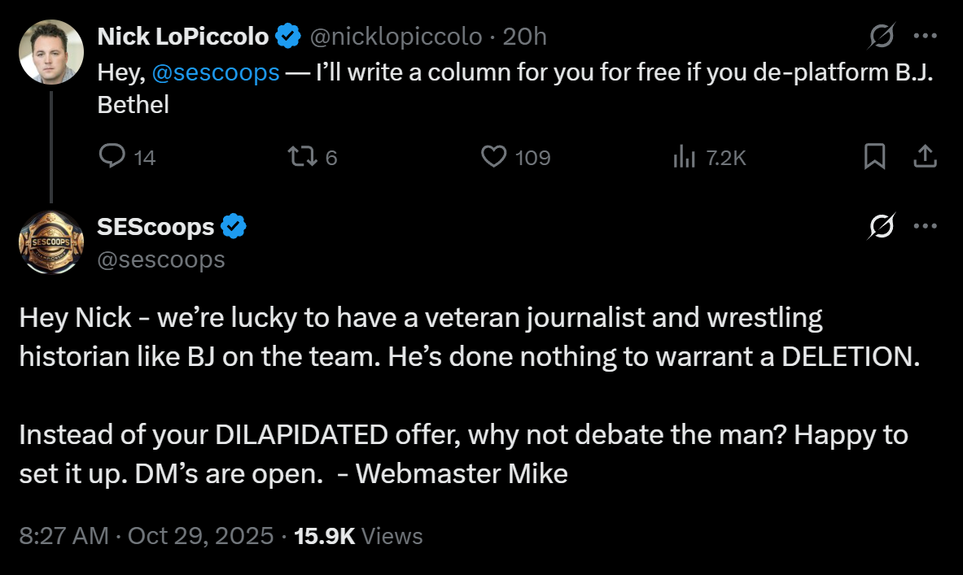Click SEScoops verified badge icon
The image size is (963, 575).
click(x=234, y=227)
